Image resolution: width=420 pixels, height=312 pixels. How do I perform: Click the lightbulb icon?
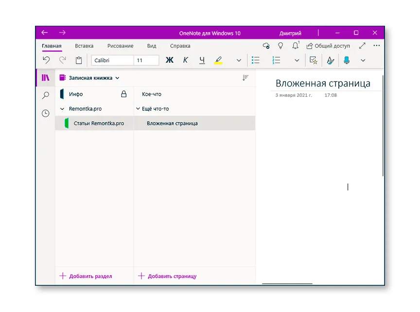280,46
